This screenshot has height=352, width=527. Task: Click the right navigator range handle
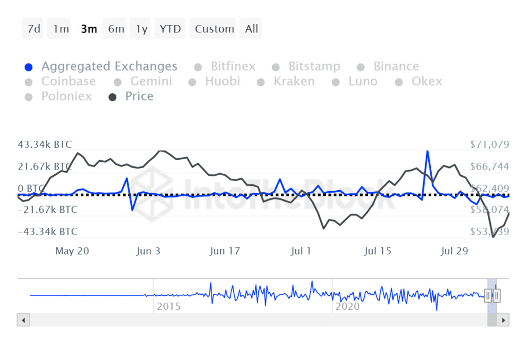pyautogui.click(x=497, y=296)
